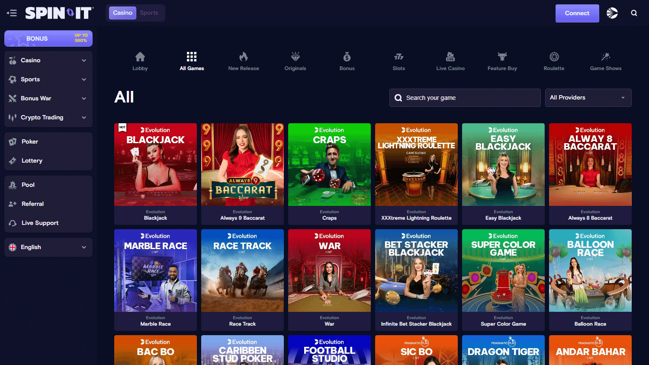Switch to the Sports tab
This screenshot has height=365, width=649.
(x=149, y=13)
